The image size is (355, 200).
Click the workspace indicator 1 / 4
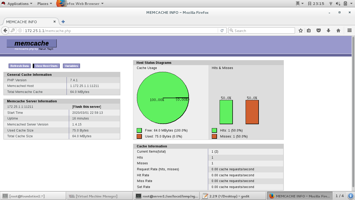tap(340, 196)
